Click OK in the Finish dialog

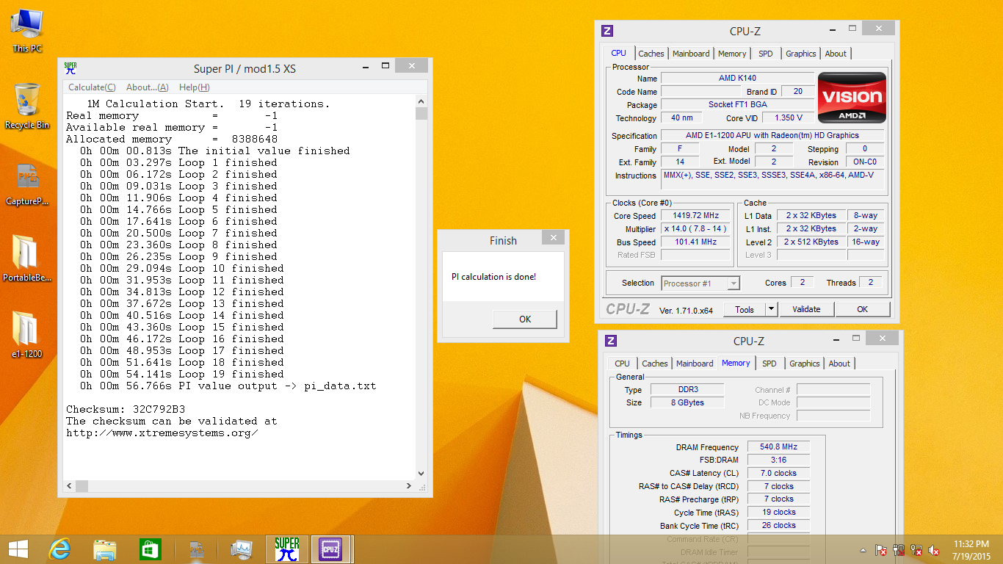coord(525,319)
